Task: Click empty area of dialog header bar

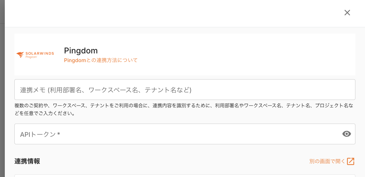Action: coord(180,13)
